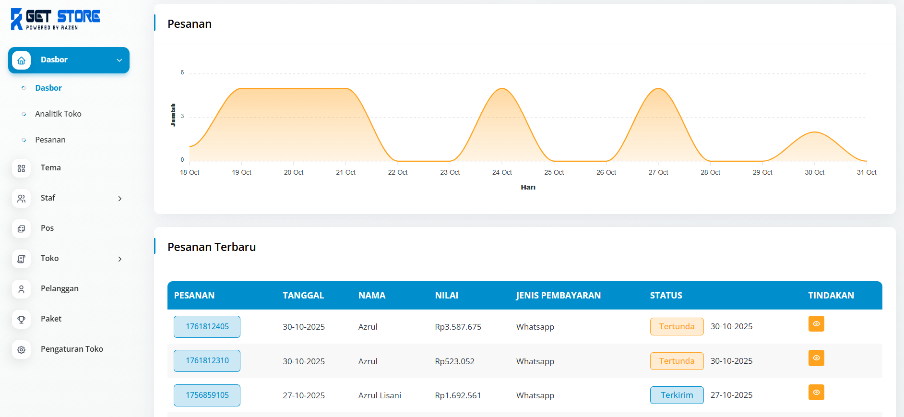The image size is (904, 417).
Task: Collapse the Dasbor menu chevron
Action: [119, 60]
